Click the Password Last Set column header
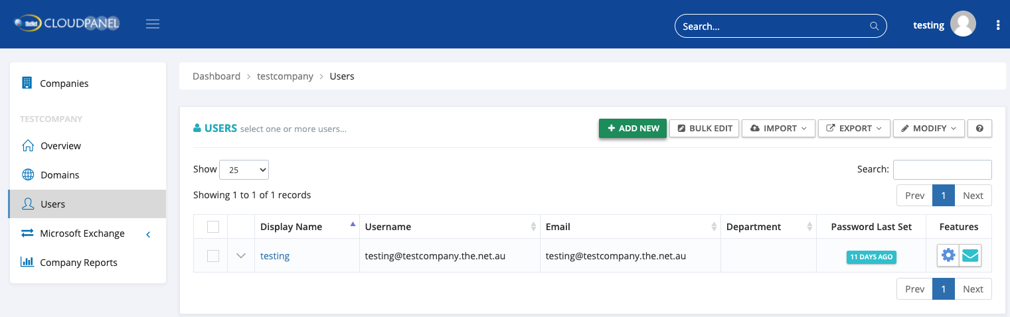The height and width of the screenshot is (317, 1010). [x=871, y=227]
